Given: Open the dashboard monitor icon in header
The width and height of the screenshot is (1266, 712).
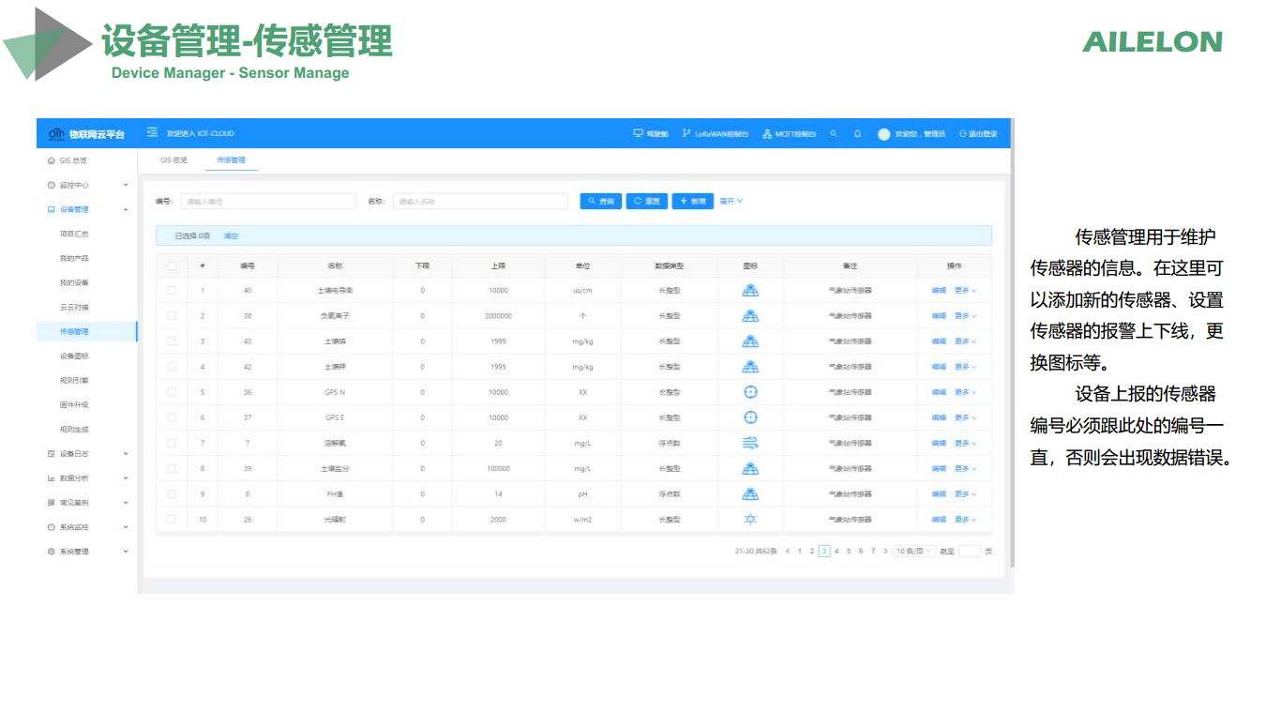Looking at the screenshot, I should tap(638, 133).
